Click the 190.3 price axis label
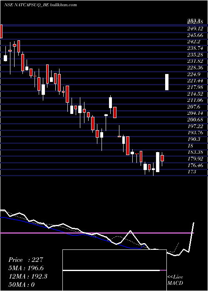 (x=194, y=139)
